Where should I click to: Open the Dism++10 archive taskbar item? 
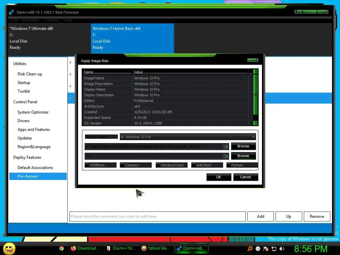pyautogui.click(x=121, y=248)
